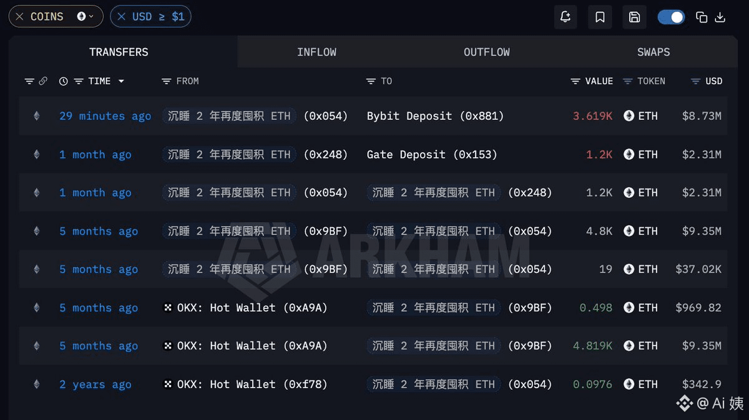Open the FROM column filter
Screen dimensions: 749x420
(x=166, y=81)
